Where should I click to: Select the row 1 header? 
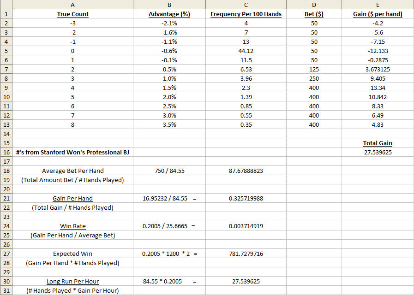coord(6,14)
